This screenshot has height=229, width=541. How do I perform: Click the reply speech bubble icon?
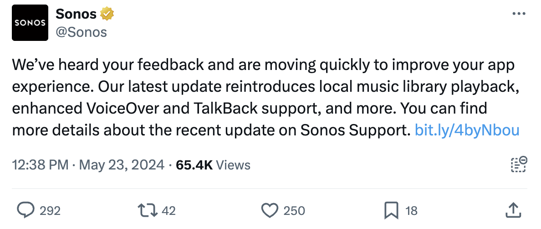pyautogui.click(x=26, y=210)
